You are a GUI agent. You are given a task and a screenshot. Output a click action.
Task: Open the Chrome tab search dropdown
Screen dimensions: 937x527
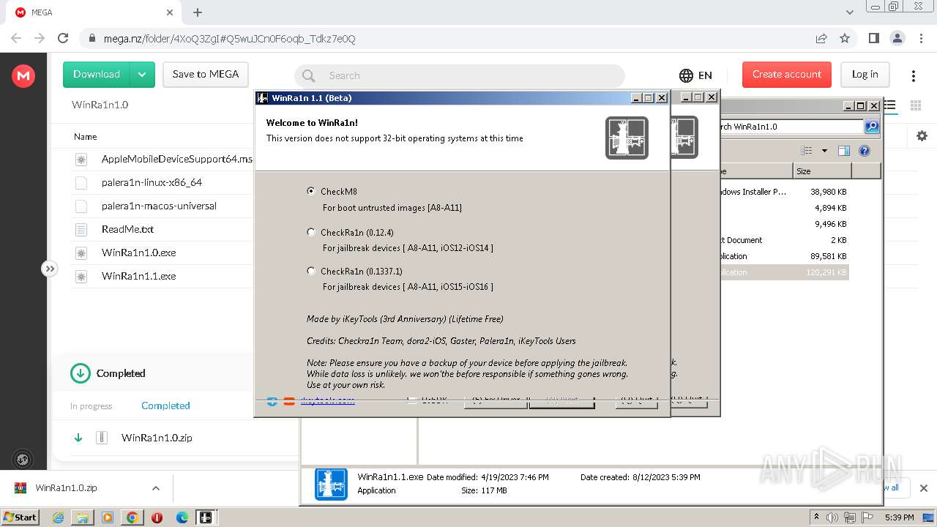[850, 12]
